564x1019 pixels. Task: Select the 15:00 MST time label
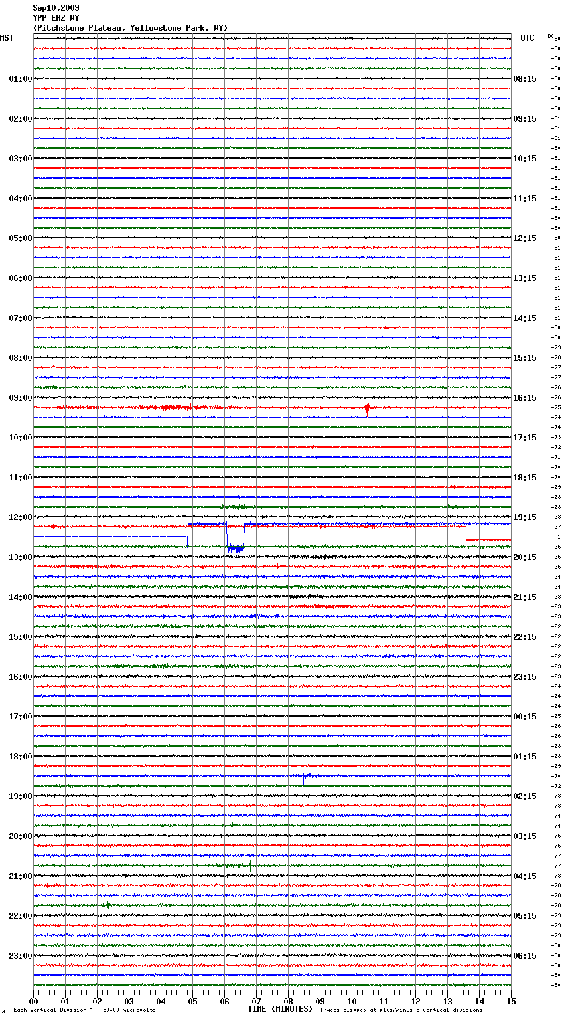click(21, 637)
